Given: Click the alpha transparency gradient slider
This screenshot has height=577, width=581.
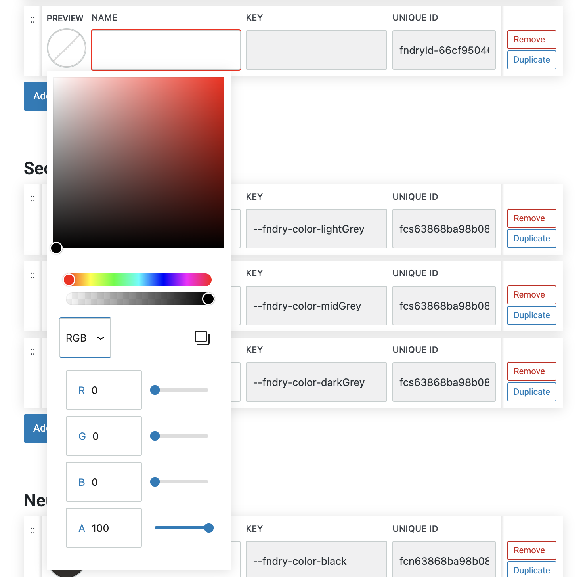Looking at the screenshot, I should click(139, 299).
